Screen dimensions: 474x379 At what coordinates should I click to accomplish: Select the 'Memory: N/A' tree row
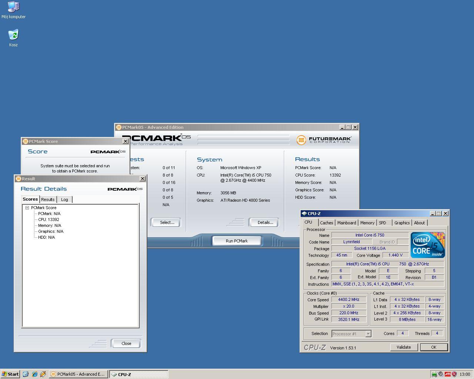click(x=50, y=225)
